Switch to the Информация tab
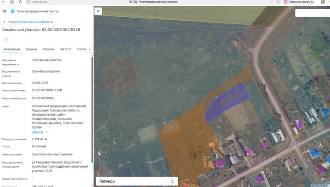Screen dimensions: 330x187 click(12, 49)
